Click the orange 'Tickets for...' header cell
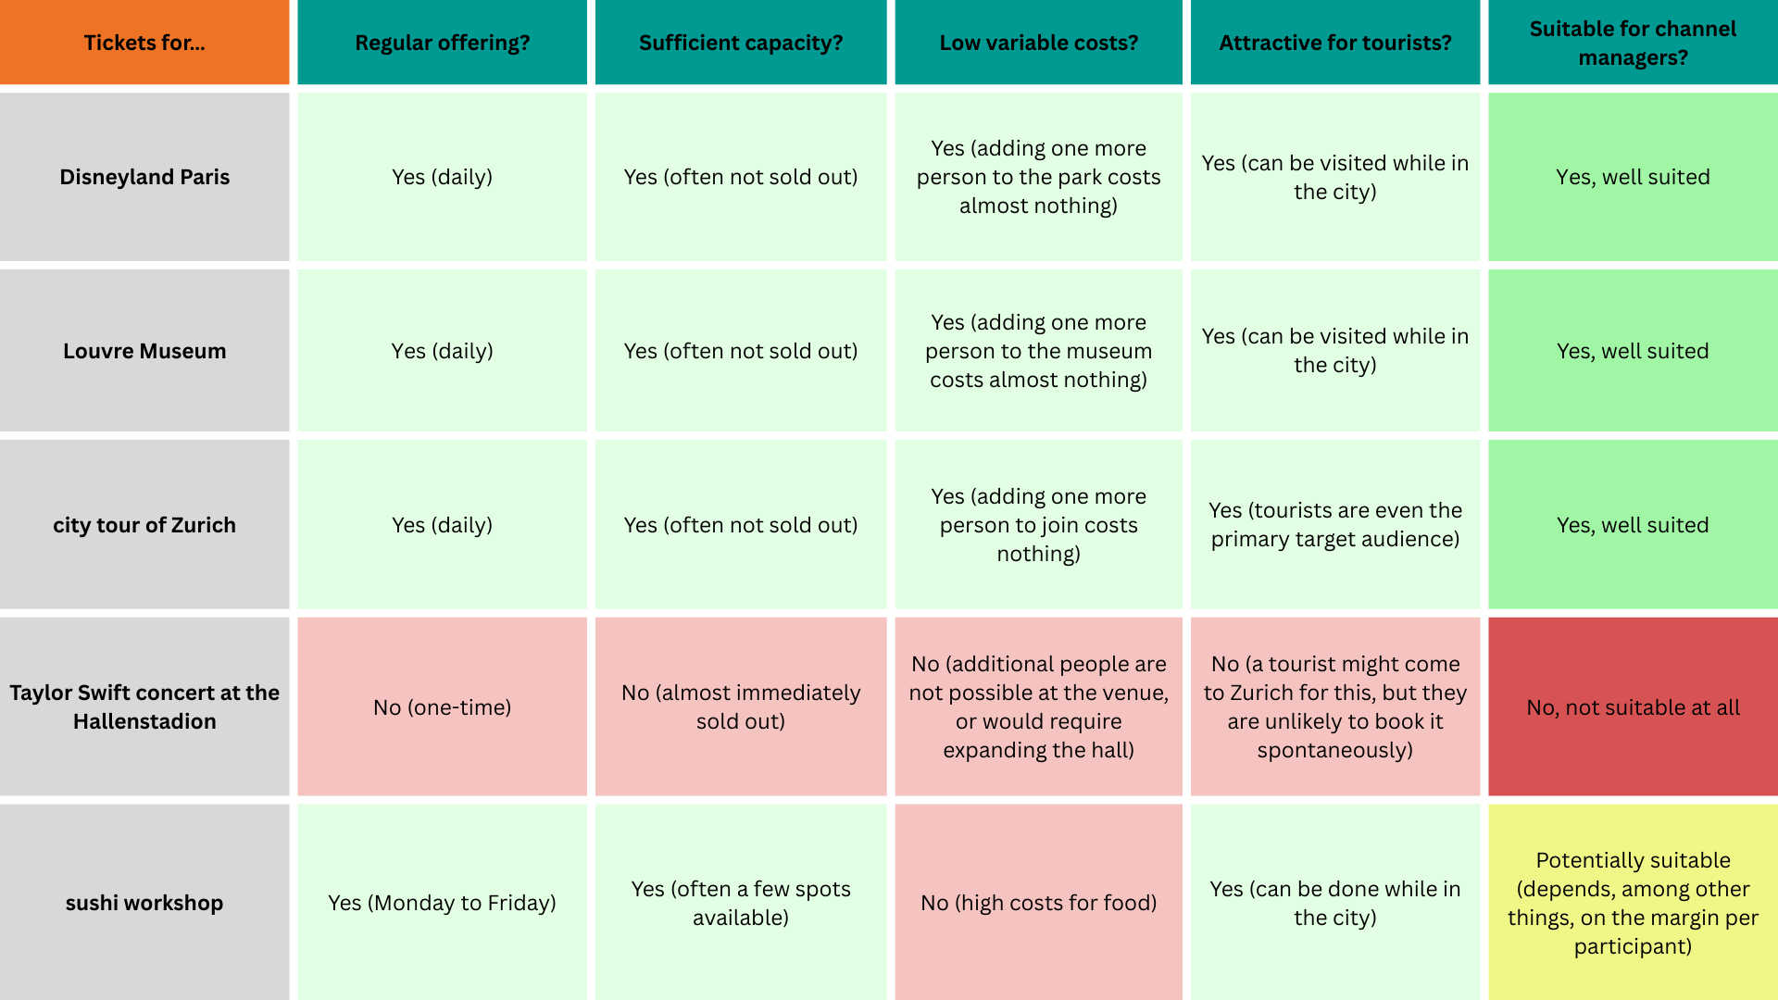 [x=144, y=43]
